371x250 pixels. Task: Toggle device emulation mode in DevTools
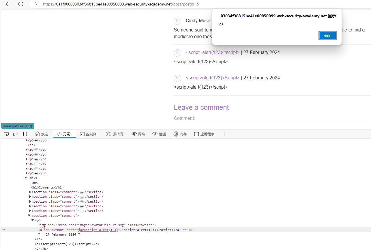point(15,134)
